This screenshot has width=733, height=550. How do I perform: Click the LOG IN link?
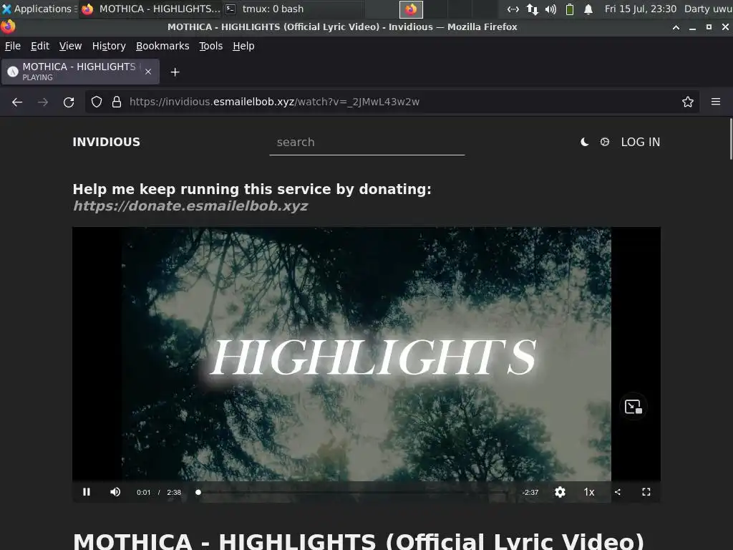pos(641,143)
